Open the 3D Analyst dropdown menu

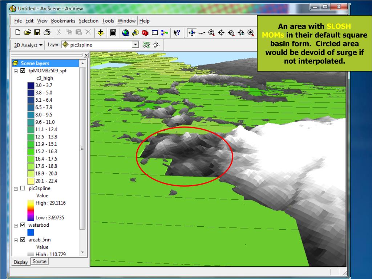[x=28, y=45]
